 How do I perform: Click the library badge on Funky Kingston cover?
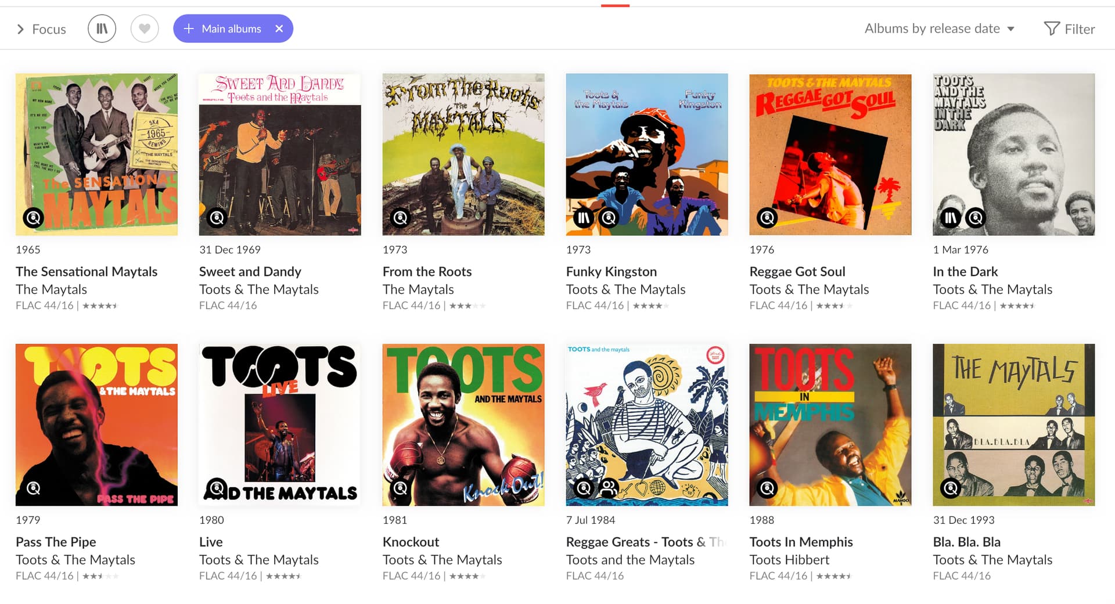[584, 218]
